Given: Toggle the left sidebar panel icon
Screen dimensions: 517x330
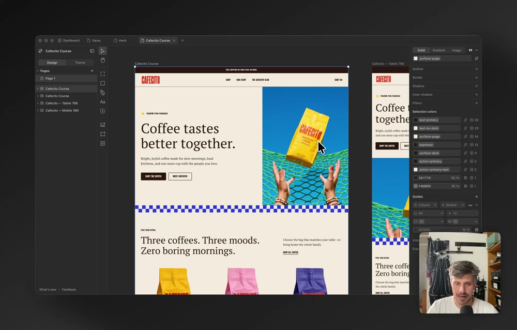Looking at the screenshot, I should (x=92, y=51).
